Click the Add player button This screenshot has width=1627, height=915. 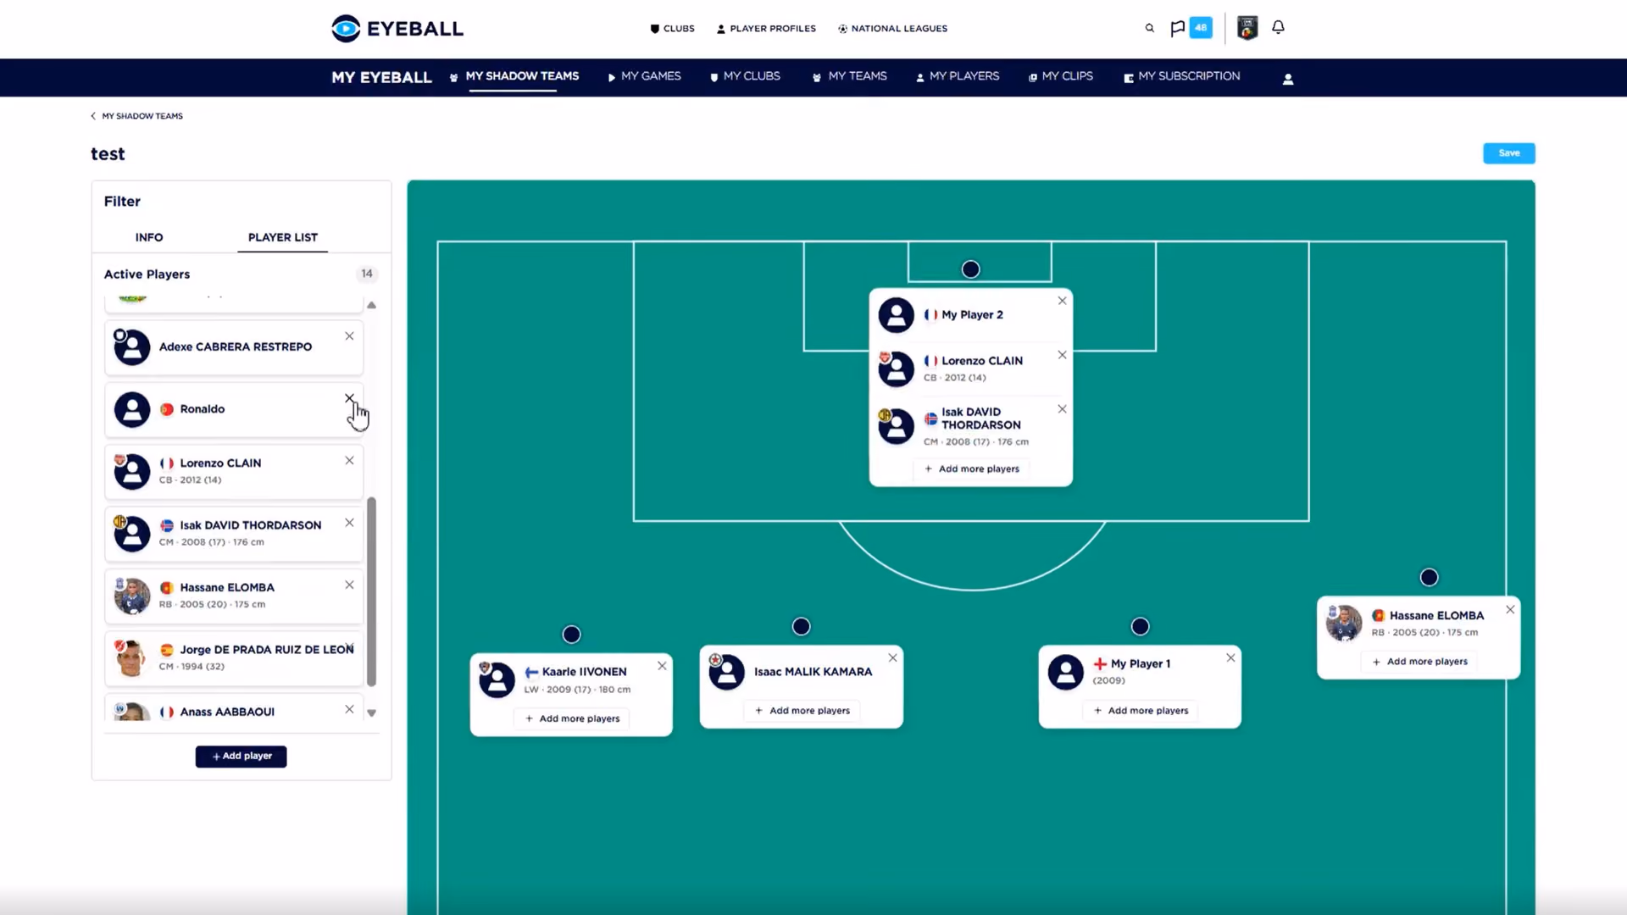coord(242,757)
